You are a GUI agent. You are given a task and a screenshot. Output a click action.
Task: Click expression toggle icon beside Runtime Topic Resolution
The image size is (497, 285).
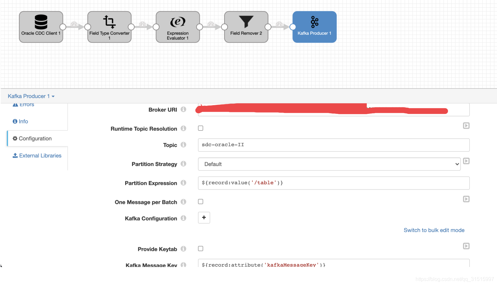(466, 126)
